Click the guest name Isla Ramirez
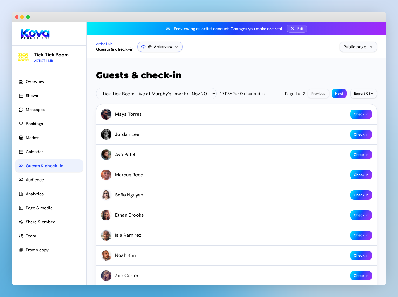Screen dimensions: 398x297 128,235
